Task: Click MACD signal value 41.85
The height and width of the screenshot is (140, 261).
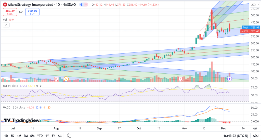Action: click(x=47, y=108)
